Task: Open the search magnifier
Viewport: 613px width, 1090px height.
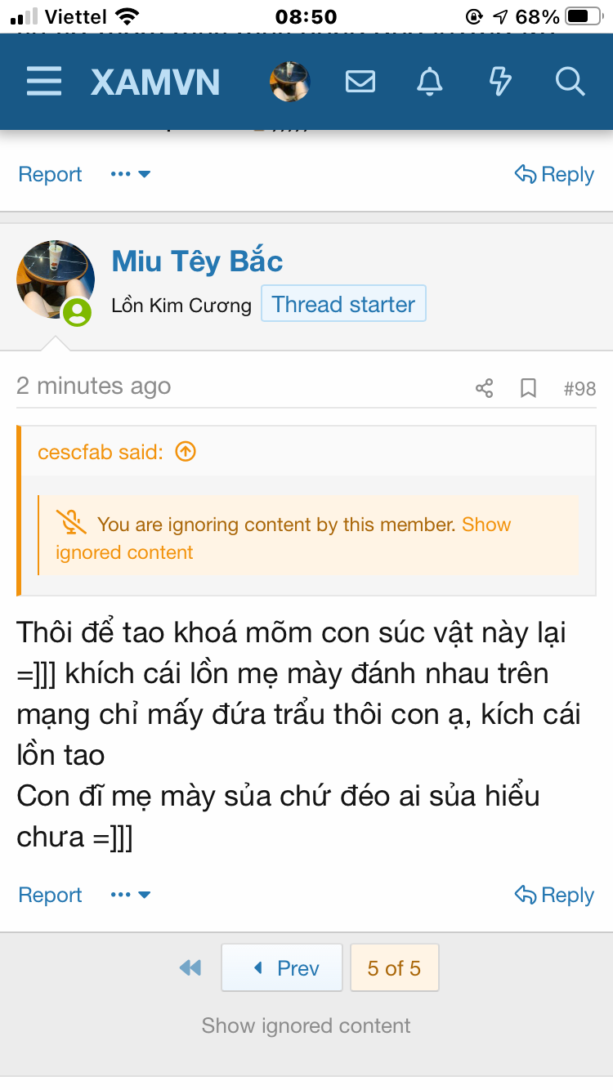Action: (569, 82)
